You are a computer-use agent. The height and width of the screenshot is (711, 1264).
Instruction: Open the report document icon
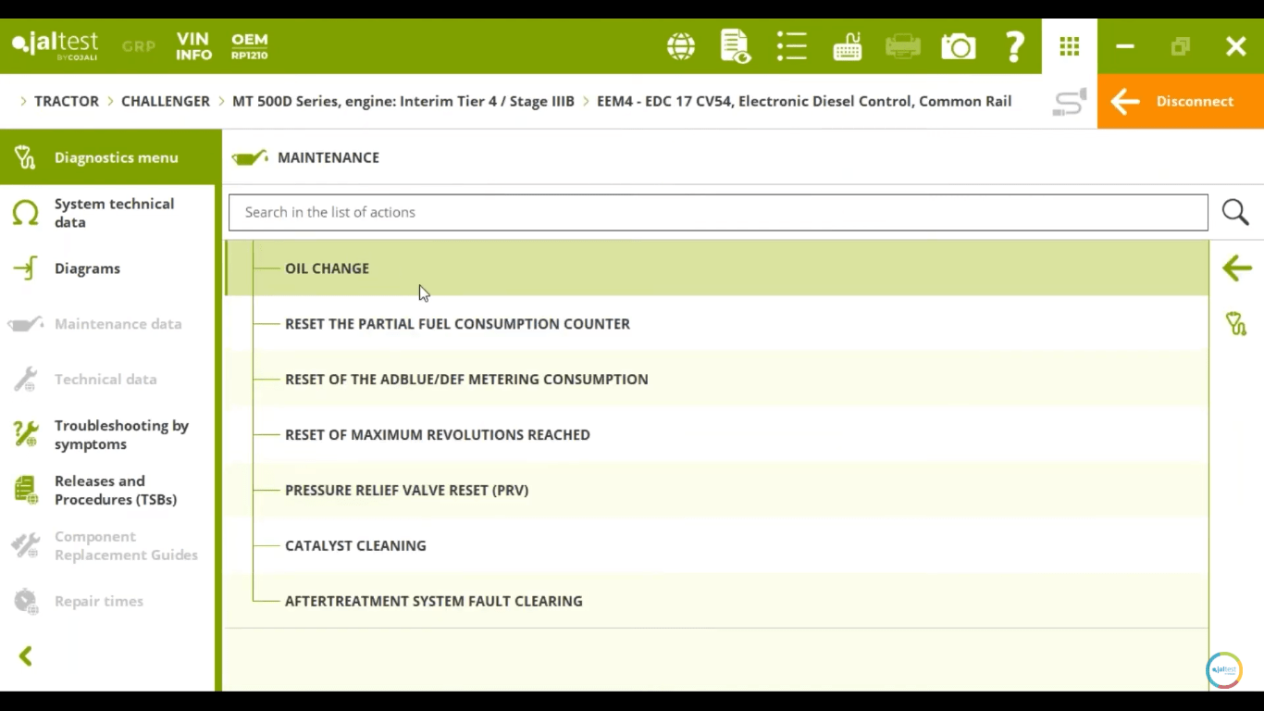coord(736,46)
